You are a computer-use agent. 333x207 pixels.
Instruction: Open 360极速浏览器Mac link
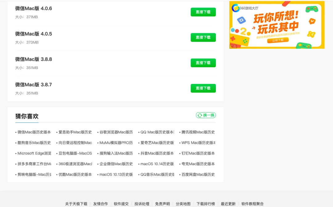(75, 164)
